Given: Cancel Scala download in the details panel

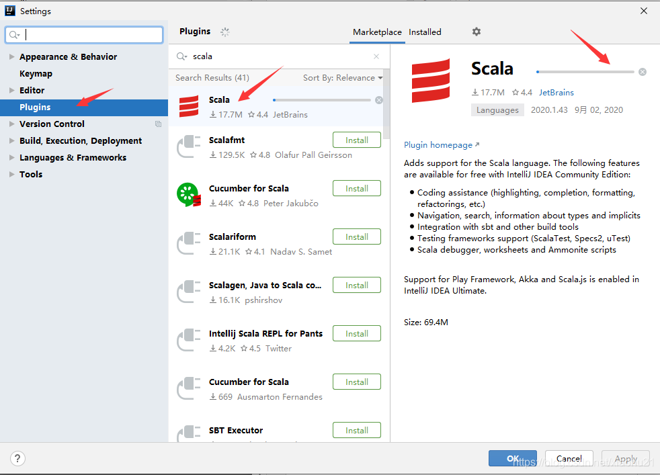Looking at the screenshot, I should 643,72.
